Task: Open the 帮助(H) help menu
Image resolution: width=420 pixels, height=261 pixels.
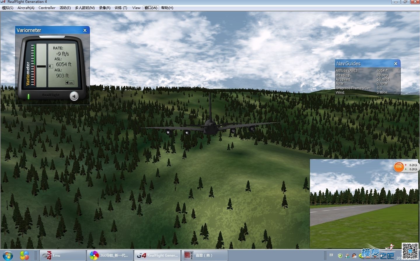Action: (x=167, y=8)
